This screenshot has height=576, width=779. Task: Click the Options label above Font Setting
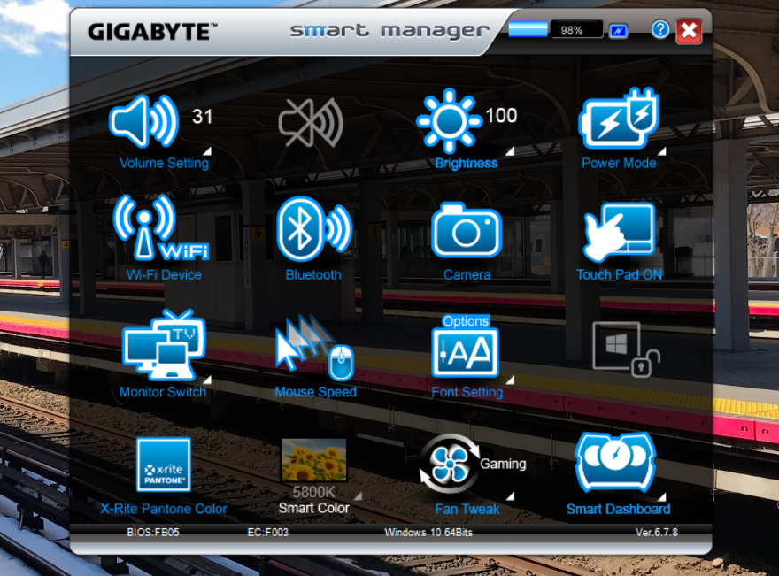[466, 321]
